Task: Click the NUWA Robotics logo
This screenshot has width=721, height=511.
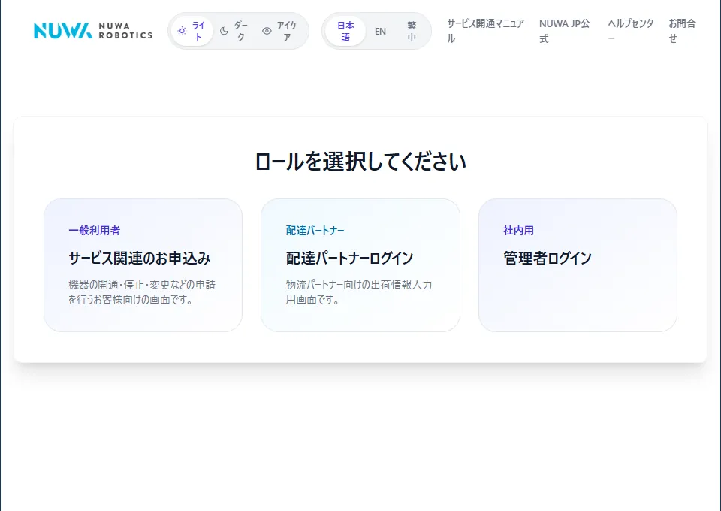Action: (x=93, y=31)
